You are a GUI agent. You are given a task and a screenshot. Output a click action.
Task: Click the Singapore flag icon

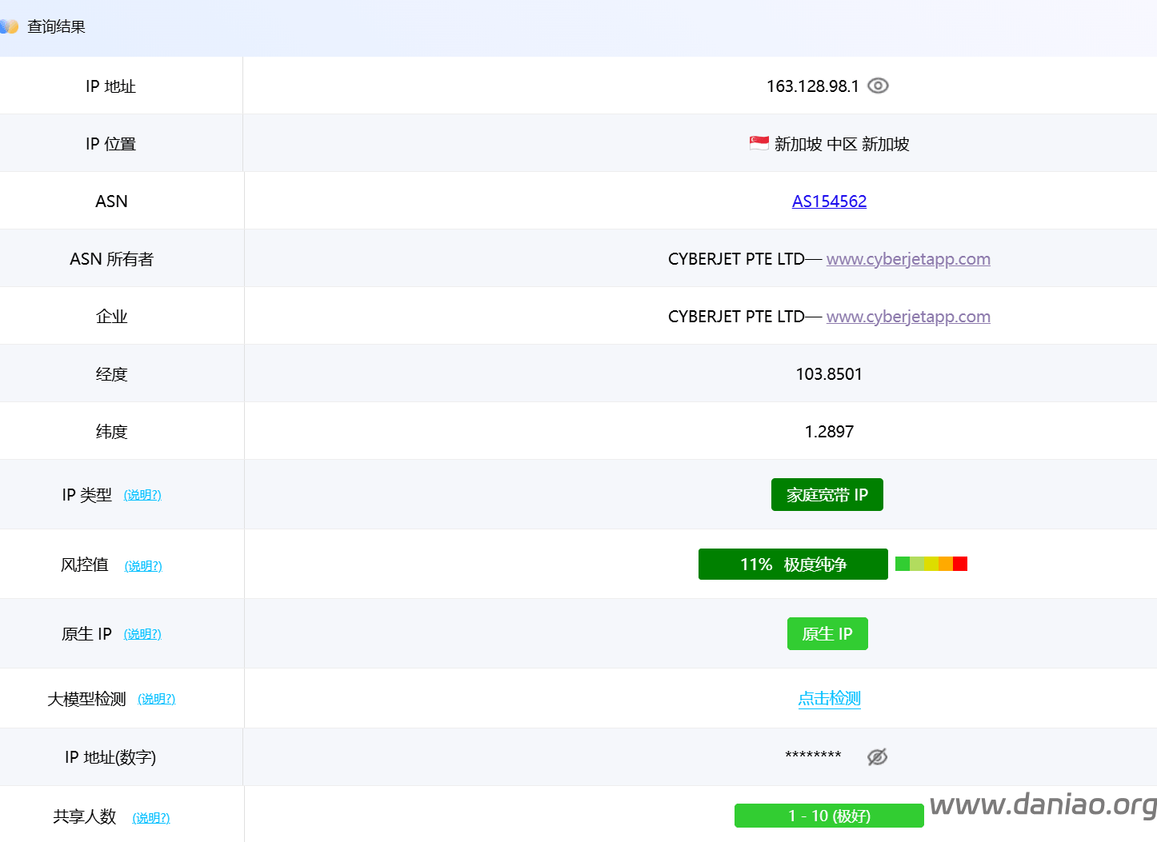(x=759, y=143)
